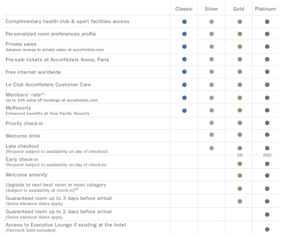This screenshot has height=237, width=281.
Task: Click Silver dot for Le Club AccorHotels Customer Care
Action: pos(212,85)
